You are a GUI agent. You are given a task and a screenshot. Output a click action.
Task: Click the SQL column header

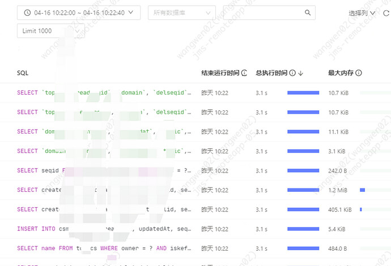tap(23, 73)
